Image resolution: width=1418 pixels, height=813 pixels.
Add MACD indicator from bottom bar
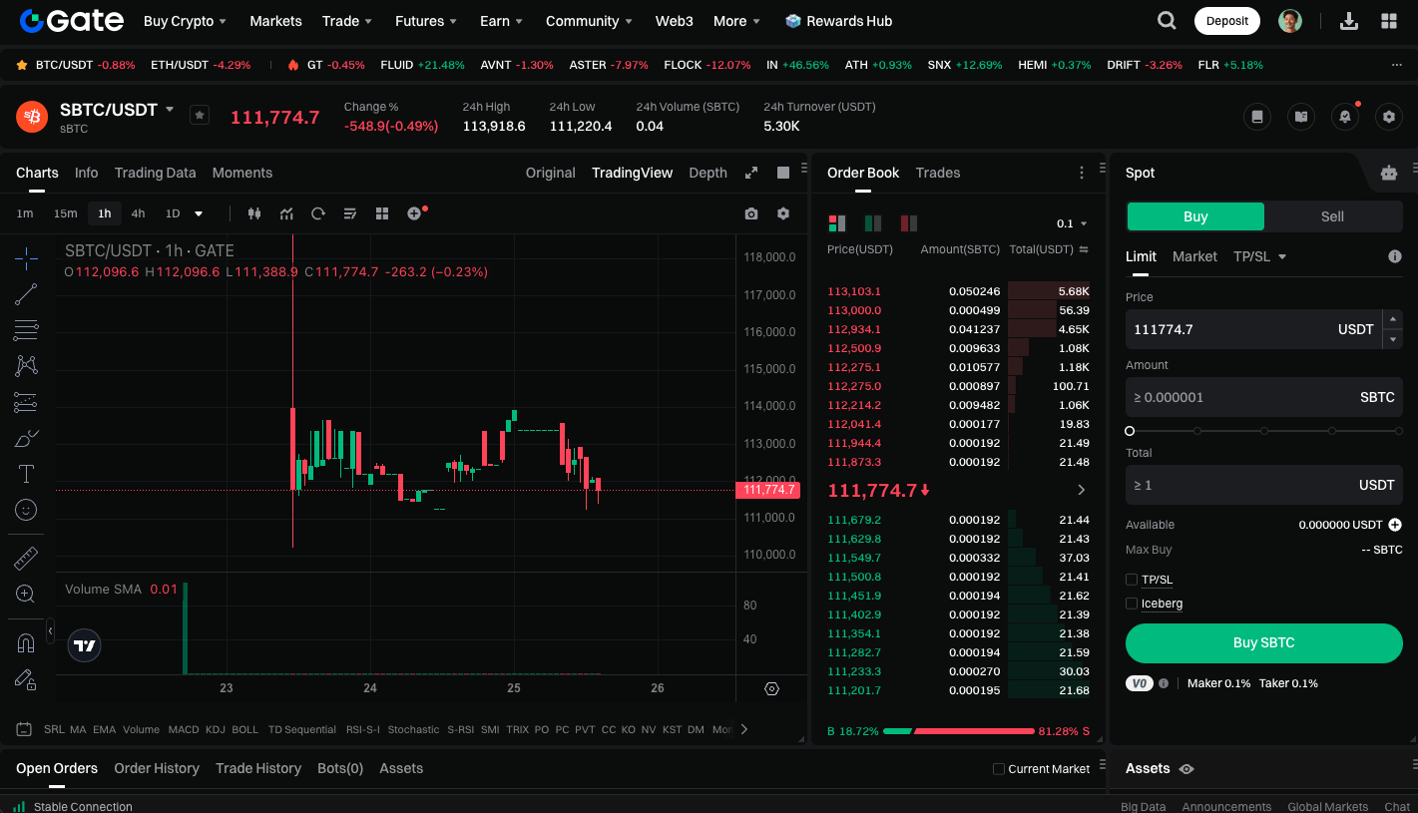point(184,729)
